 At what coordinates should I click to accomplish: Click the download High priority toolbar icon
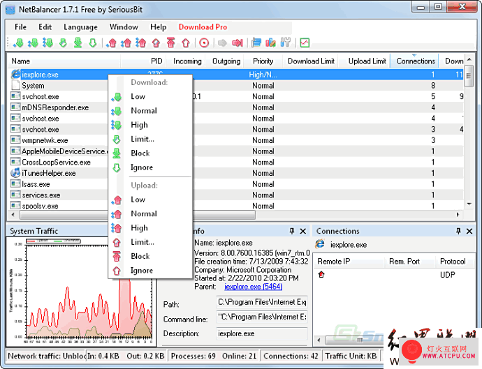[48, 43]
